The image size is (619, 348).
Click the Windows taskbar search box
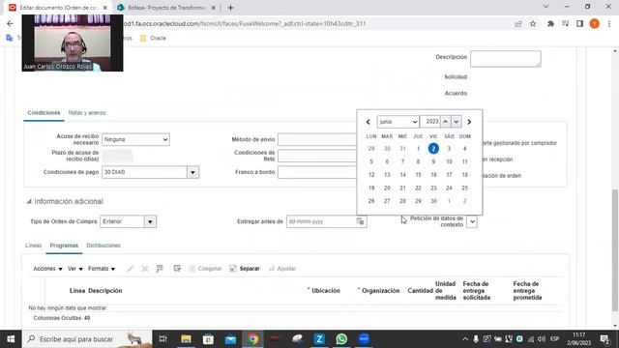pos(87,339)
